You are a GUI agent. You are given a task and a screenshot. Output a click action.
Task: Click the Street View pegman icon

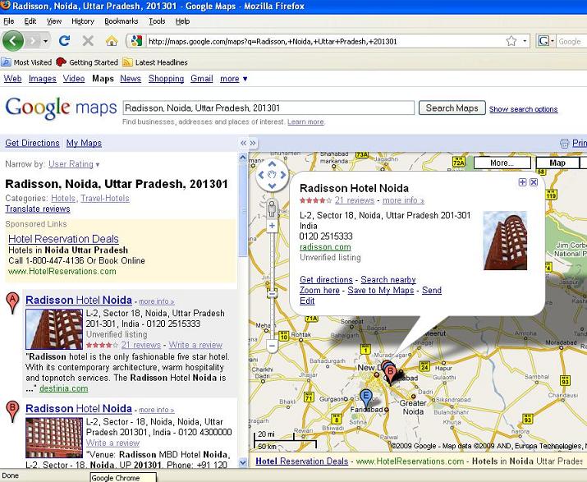coord(273,208)
